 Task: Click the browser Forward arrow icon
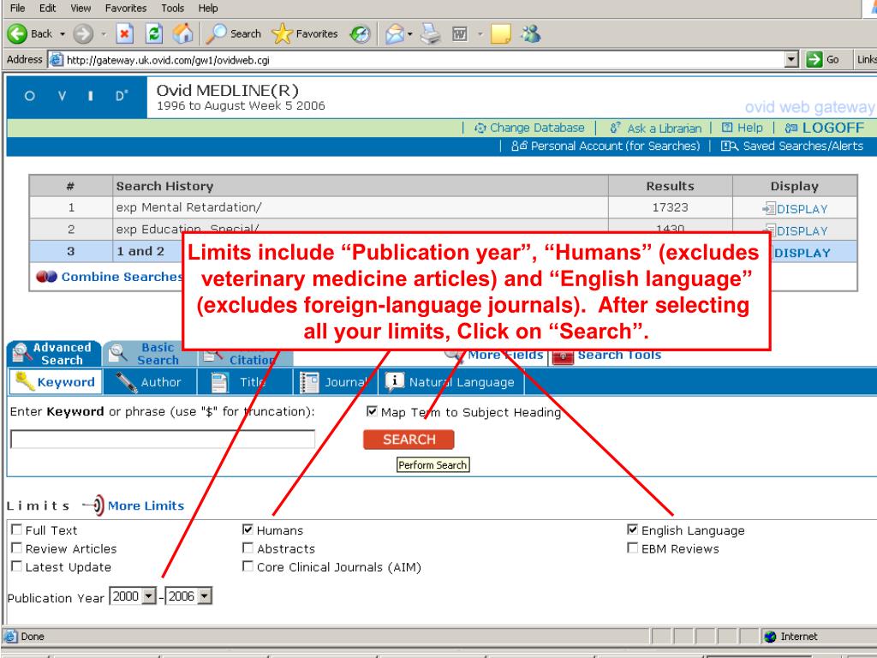pos(83,34)
